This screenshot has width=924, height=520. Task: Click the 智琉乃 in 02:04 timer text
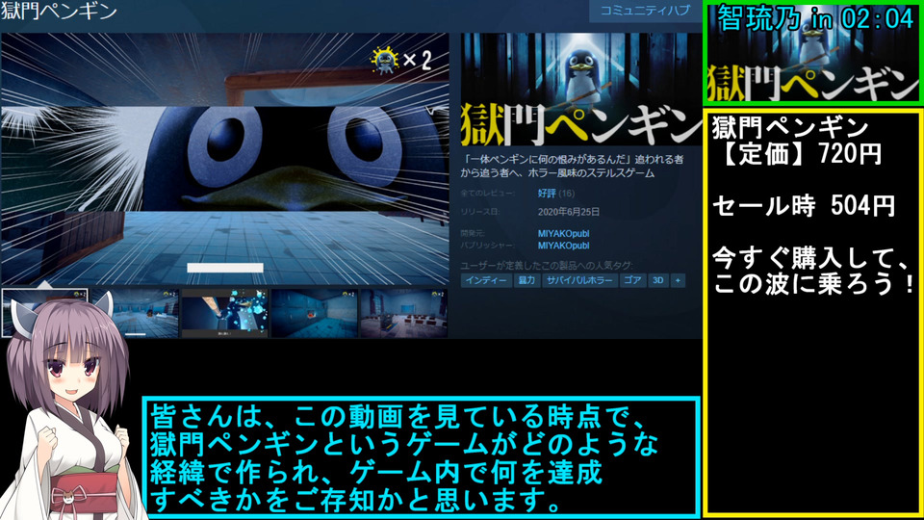click(x=815, y=19)
